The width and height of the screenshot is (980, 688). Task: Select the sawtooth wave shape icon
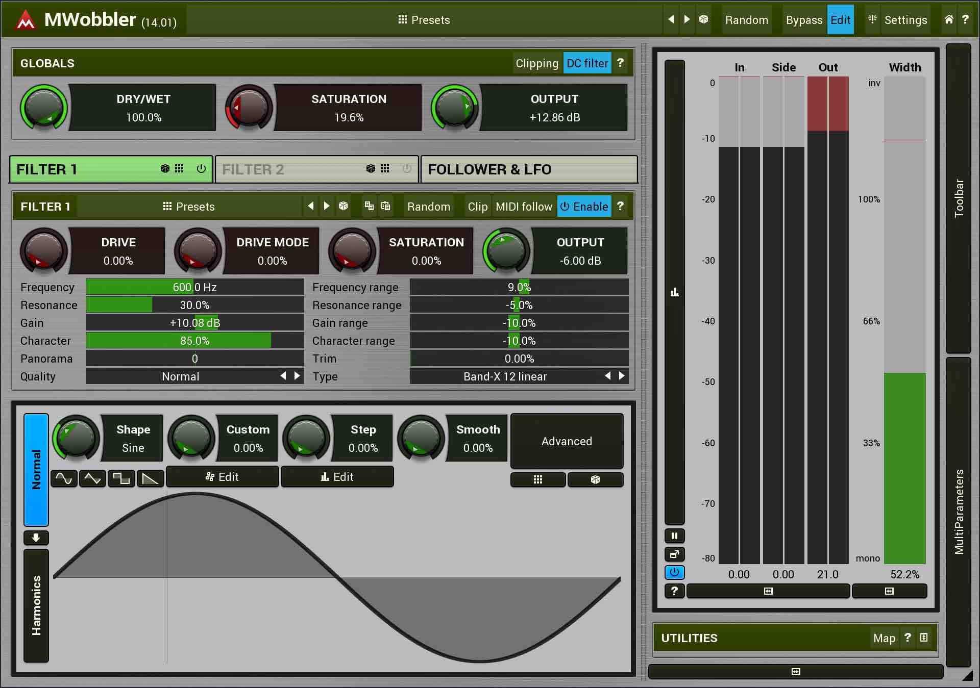click(x=150, y=478)
